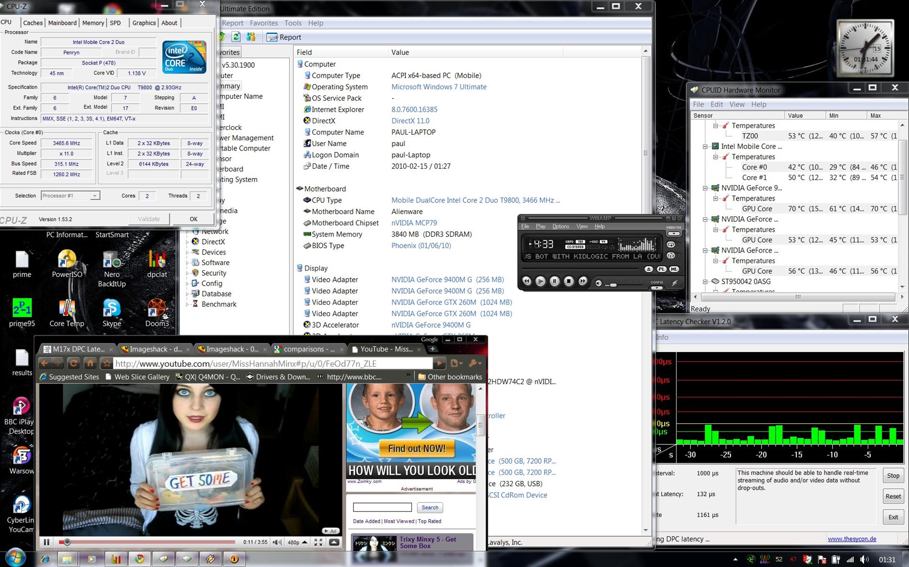909x567 pixels.
Task: Expand Winamp Video/Vis drawer
Action: tap(674, 234)
